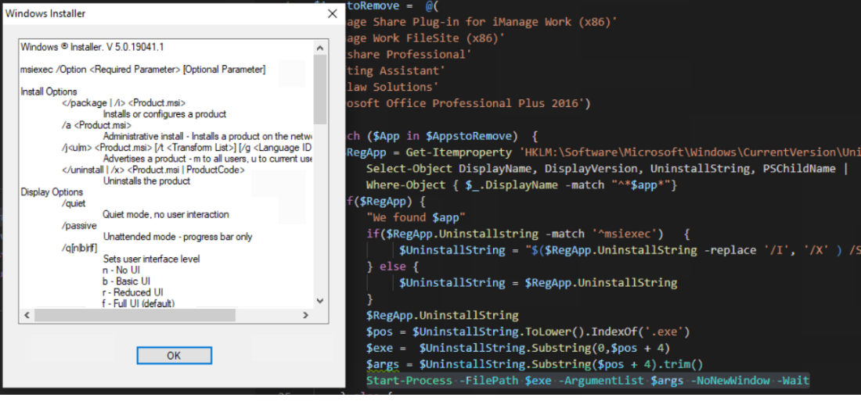Click 'Uninstalls the product' text

coord(146,181)
